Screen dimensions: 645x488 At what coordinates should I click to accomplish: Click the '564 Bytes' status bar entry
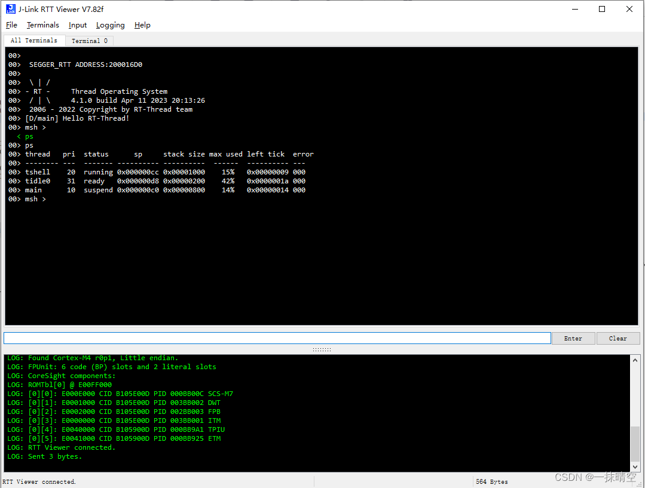click(x=492, y=482)
